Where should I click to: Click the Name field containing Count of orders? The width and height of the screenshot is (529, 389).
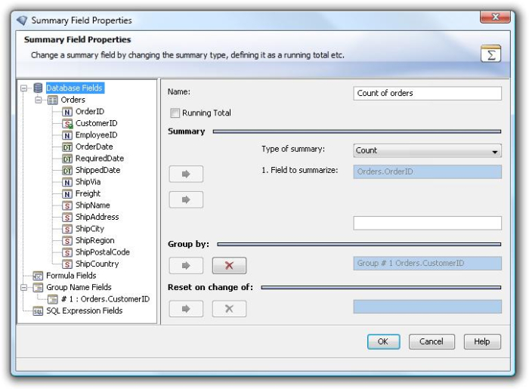tap(428, 94)
